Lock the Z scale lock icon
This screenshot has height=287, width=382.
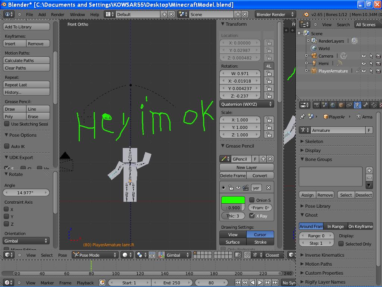point(269,135)
